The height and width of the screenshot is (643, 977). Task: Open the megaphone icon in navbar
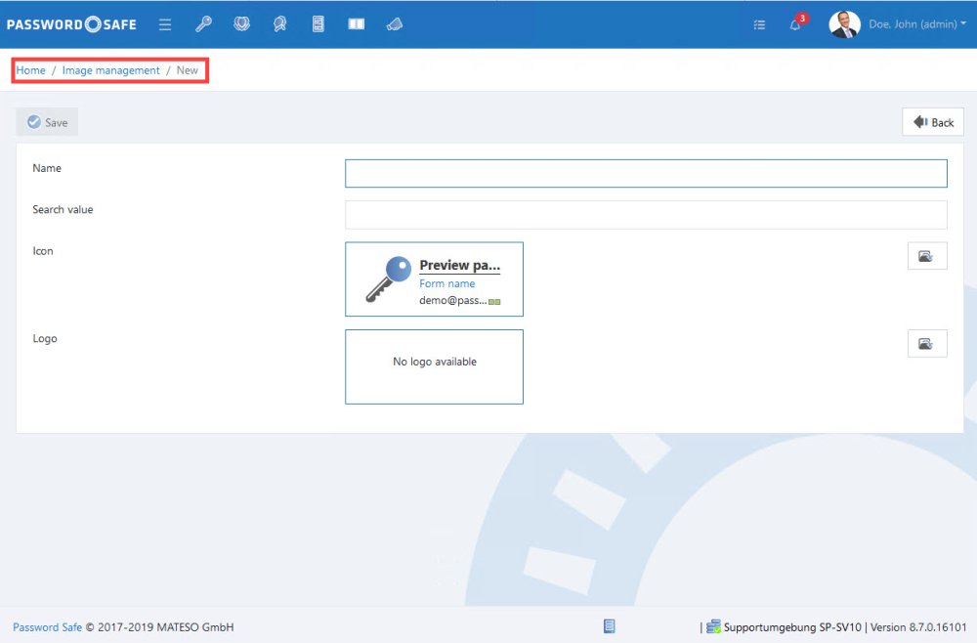395,24
